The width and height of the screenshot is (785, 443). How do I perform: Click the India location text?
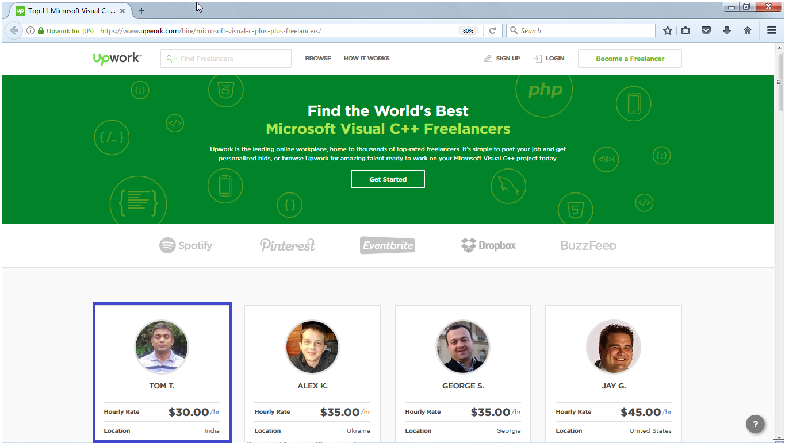coord(212,431)
